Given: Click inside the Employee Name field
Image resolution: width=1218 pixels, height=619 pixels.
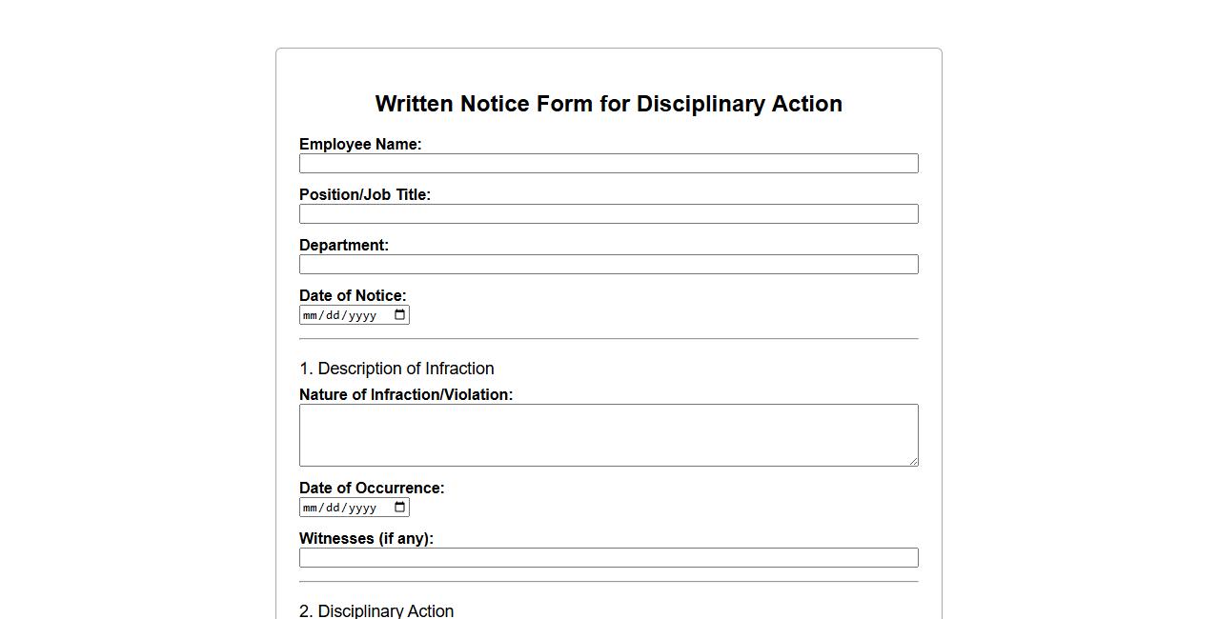Looking at the screenshot, I should pyautogui.click(x=609, y=163).
